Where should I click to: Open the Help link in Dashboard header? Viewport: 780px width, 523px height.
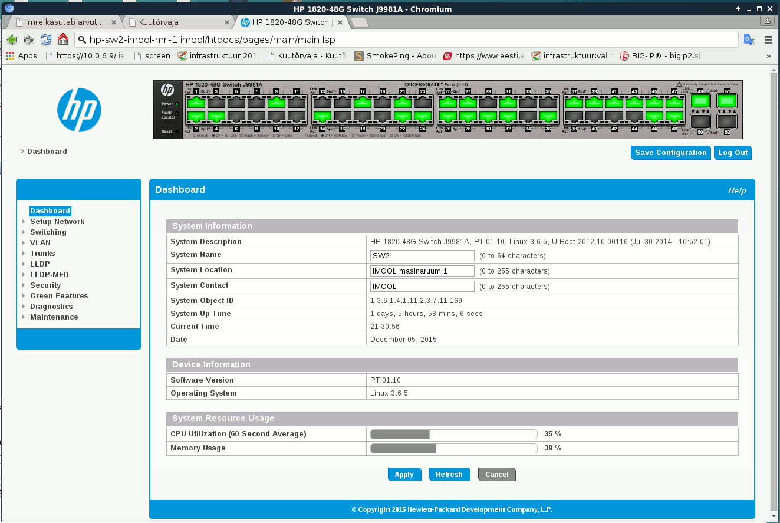click(737, 190)
